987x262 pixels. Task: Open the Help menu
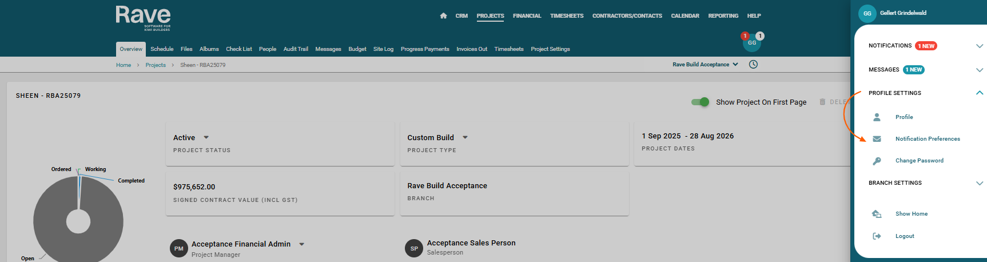click(754, 16)
